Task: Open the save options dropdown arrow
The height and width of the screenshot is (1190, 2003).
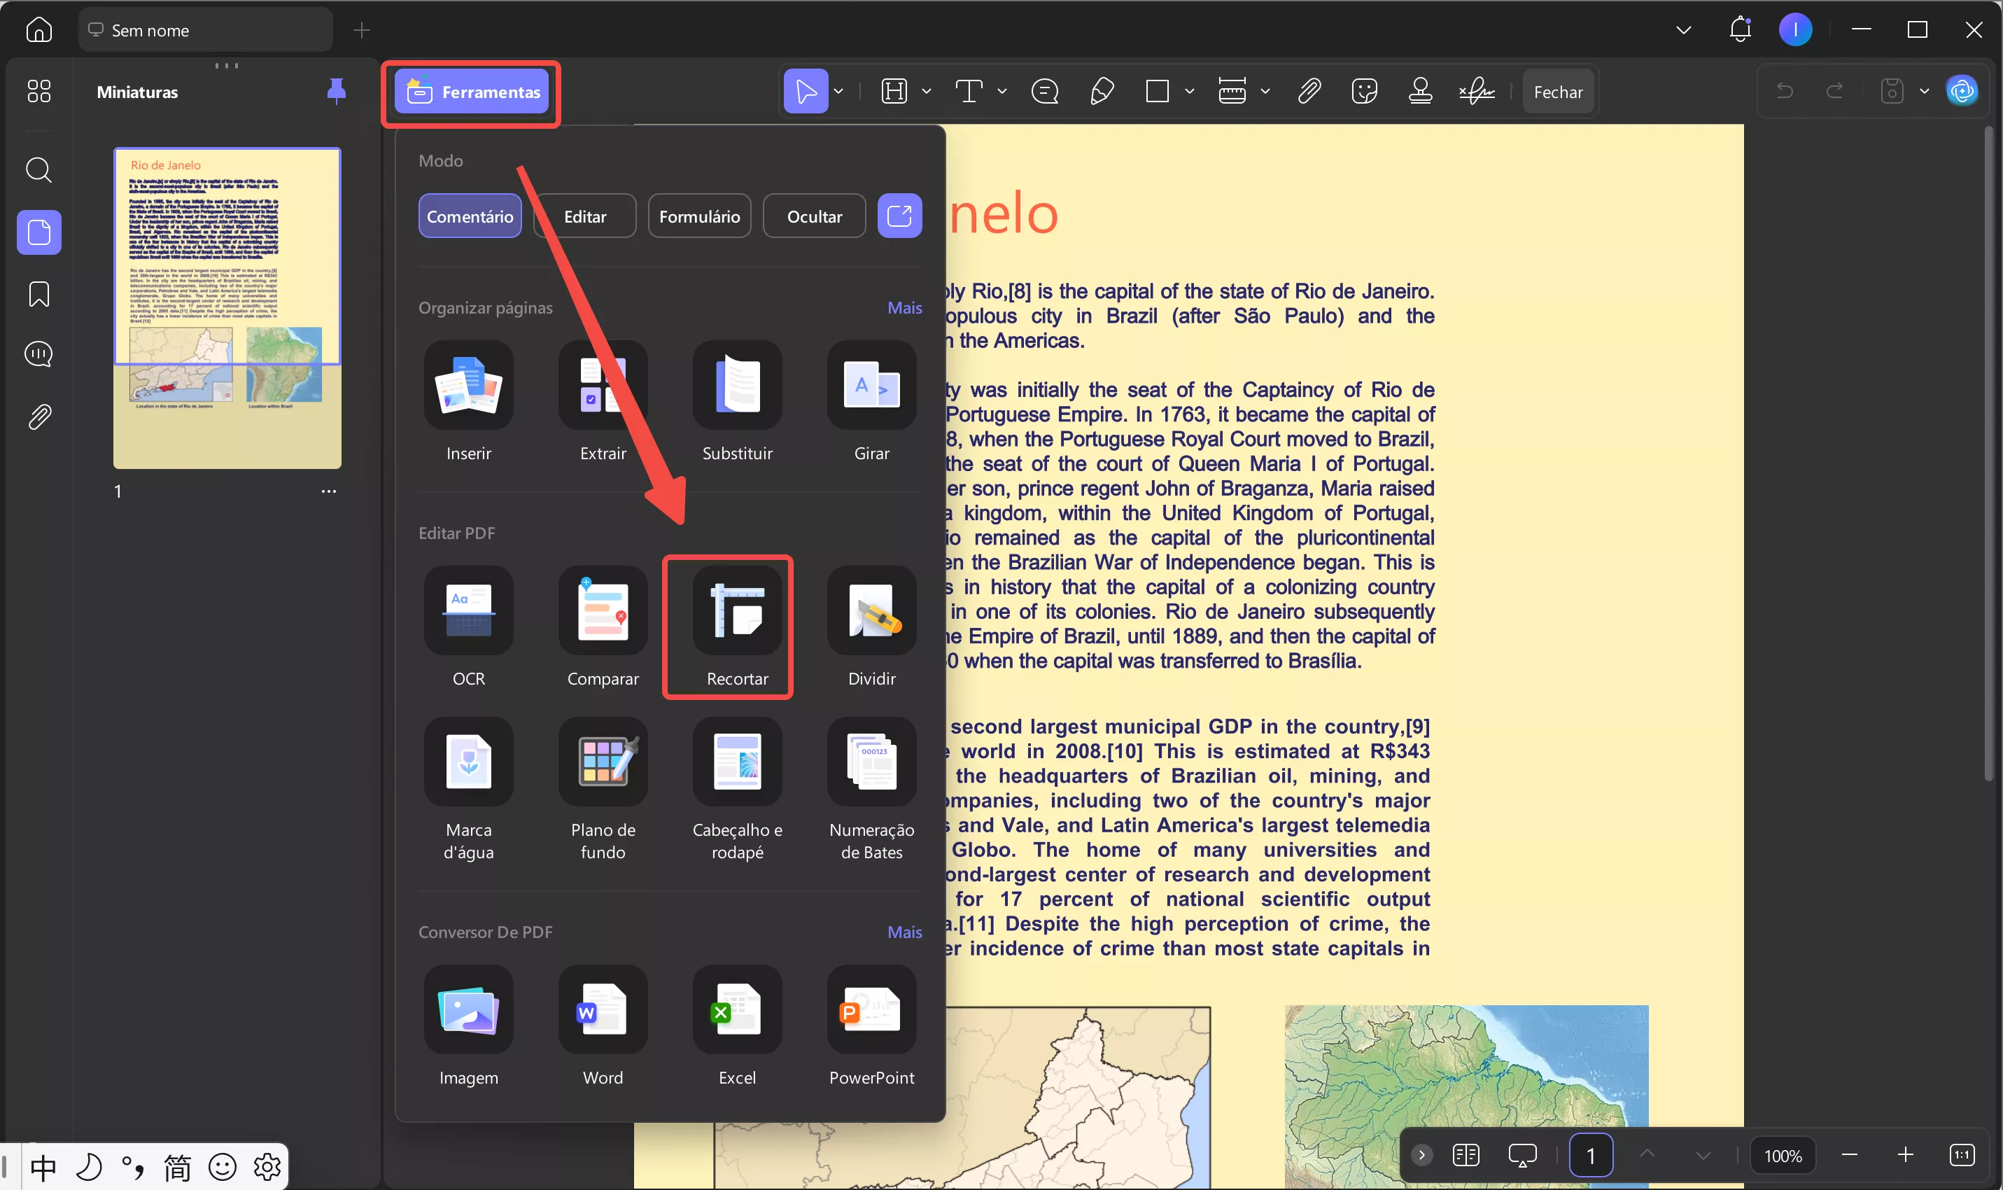Action: (x=1925, y=92)
